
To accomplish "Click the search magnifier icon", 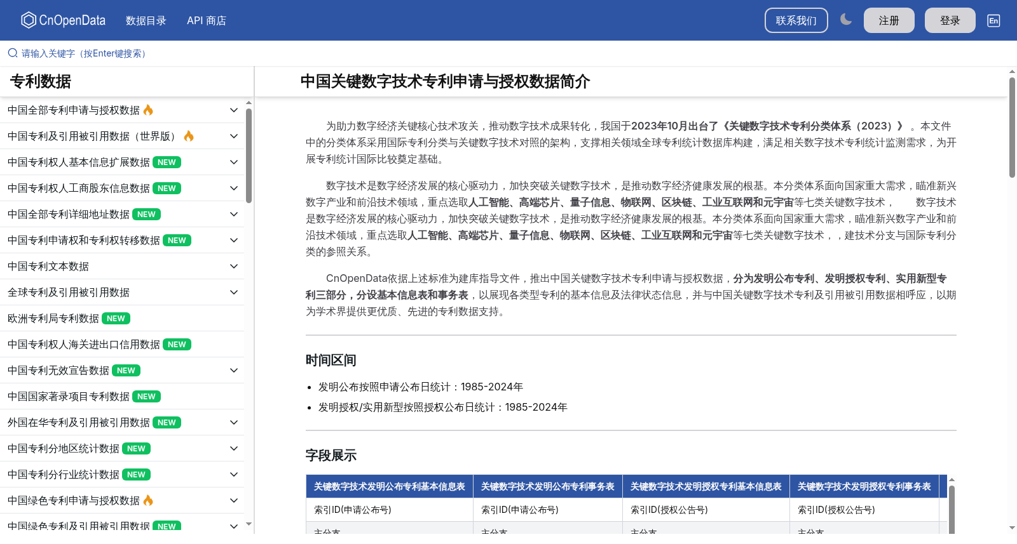I will point(13,53).
